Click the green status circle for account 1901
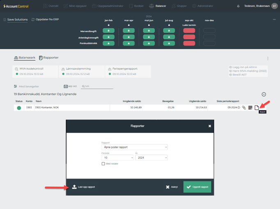 (x=19, y=108)
